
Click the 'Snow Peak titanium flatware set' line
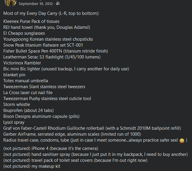click(x=43, y=45)
